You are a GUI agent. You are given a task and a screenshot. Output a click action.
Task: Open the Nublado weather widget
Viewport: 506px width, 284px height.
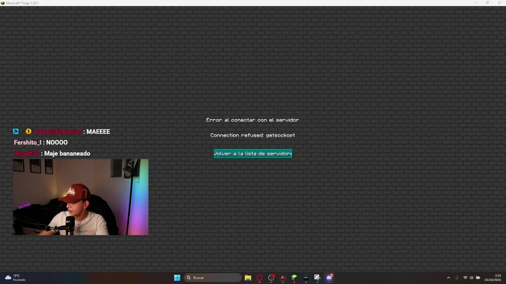pos(15,278)
